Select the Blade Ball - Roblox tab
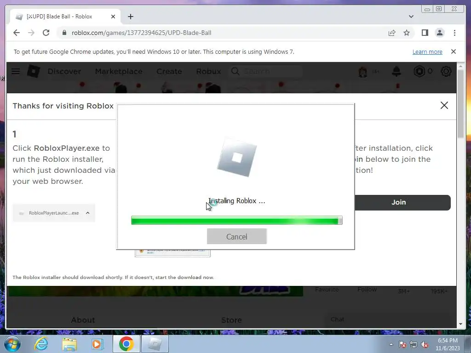Image resolution: width=471 pixels, height=353 pixels. [65, 17]
